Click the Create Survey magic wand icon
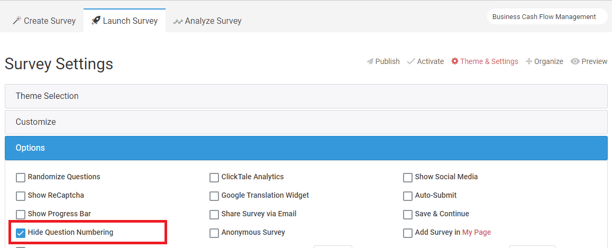This screenshot has width=612, height=248. 17,21
